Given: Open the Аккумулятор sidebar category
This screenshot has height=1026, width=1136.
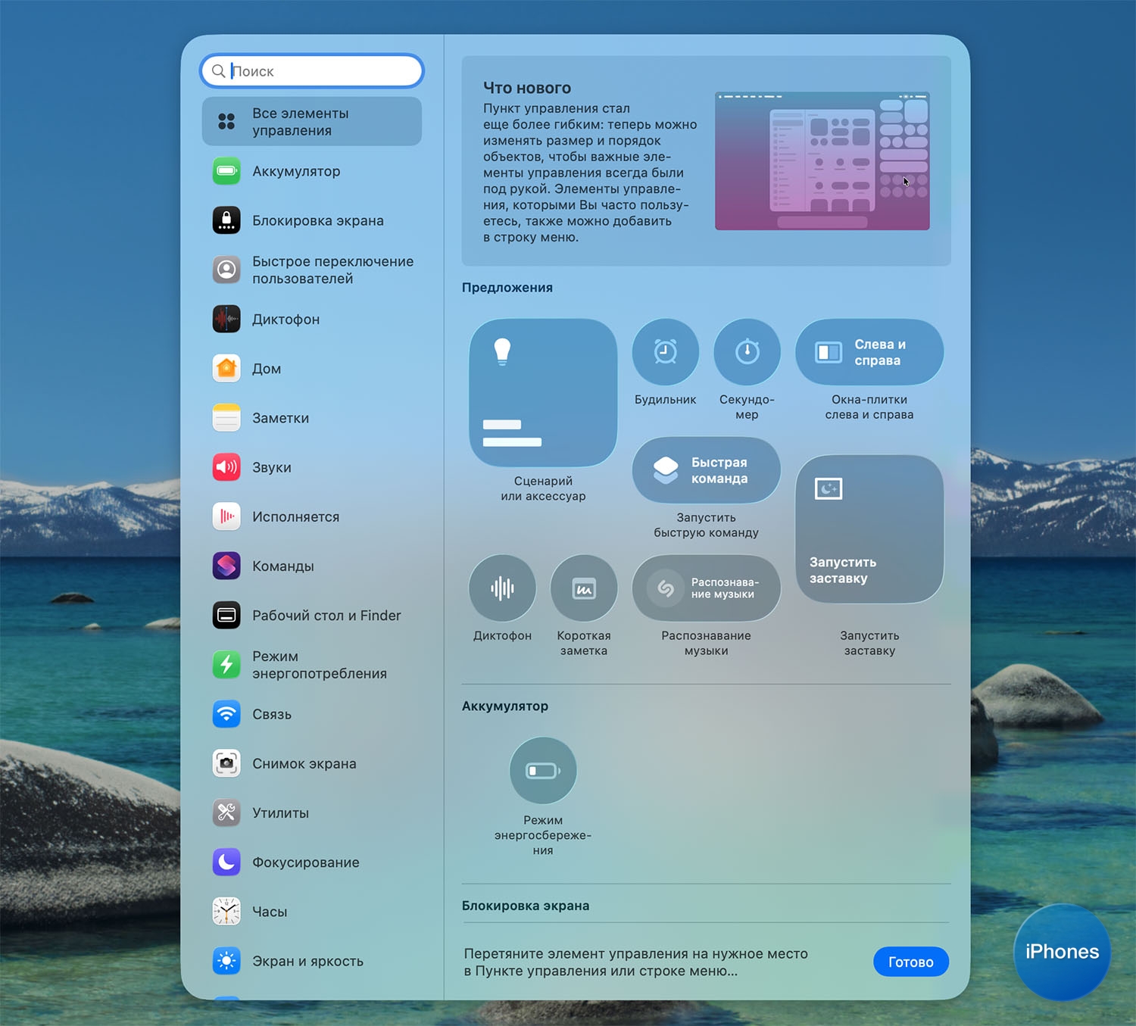Looking at the screenshot, I should pyautogui.click(x=296, y=171).
